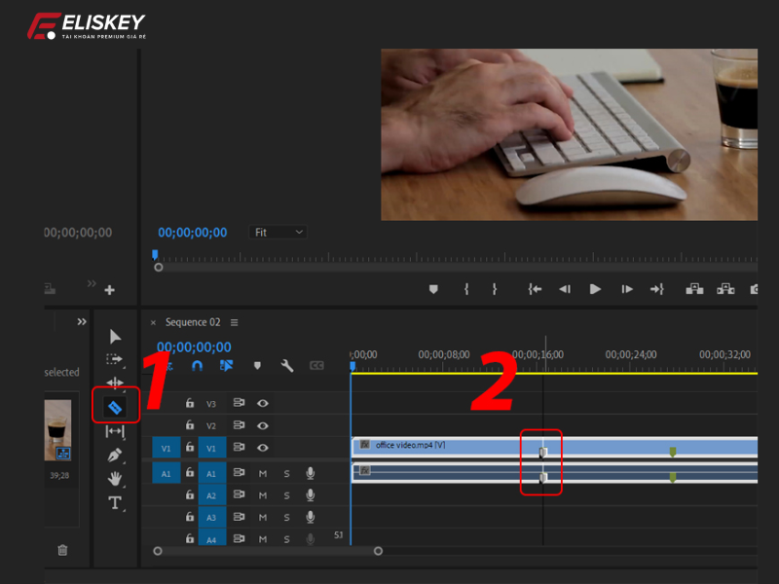Open the Timeline Display Settings wrench menu
779x584 pixels.
[x=285, y=365]
